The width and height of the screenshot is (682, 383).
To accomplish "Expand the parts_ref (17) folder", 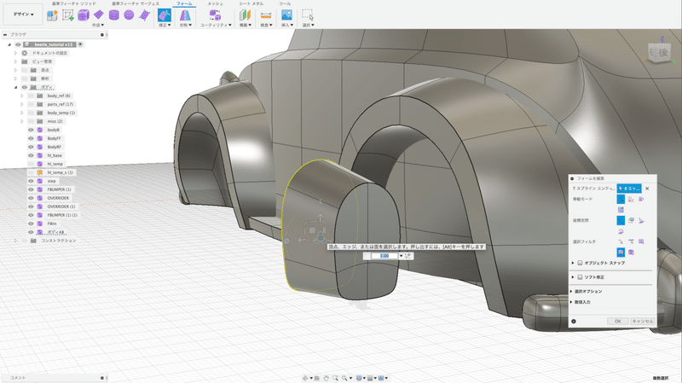I will [21, 104].
